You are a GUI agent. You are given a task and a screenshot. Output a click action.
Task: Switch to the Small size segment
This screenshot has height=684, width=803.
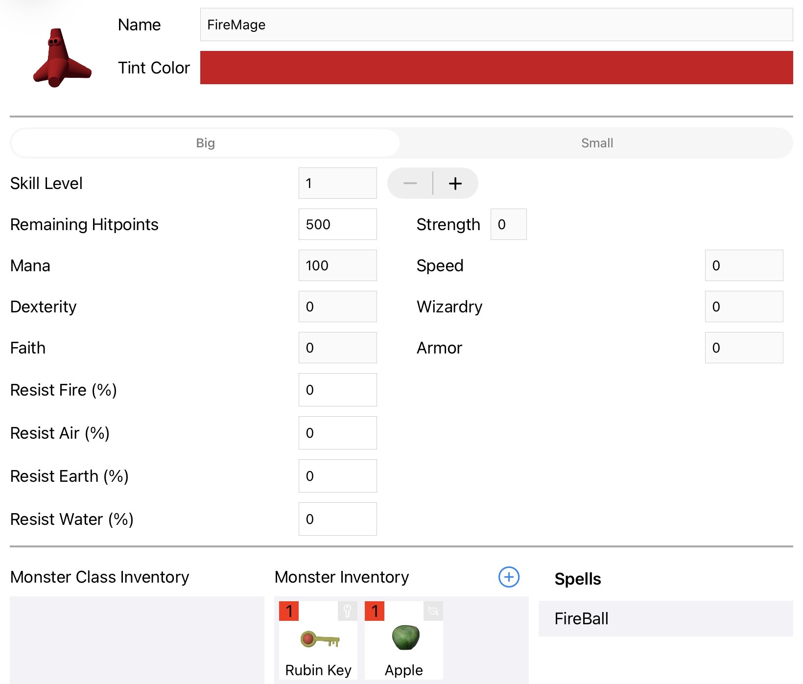click(596, 143)
